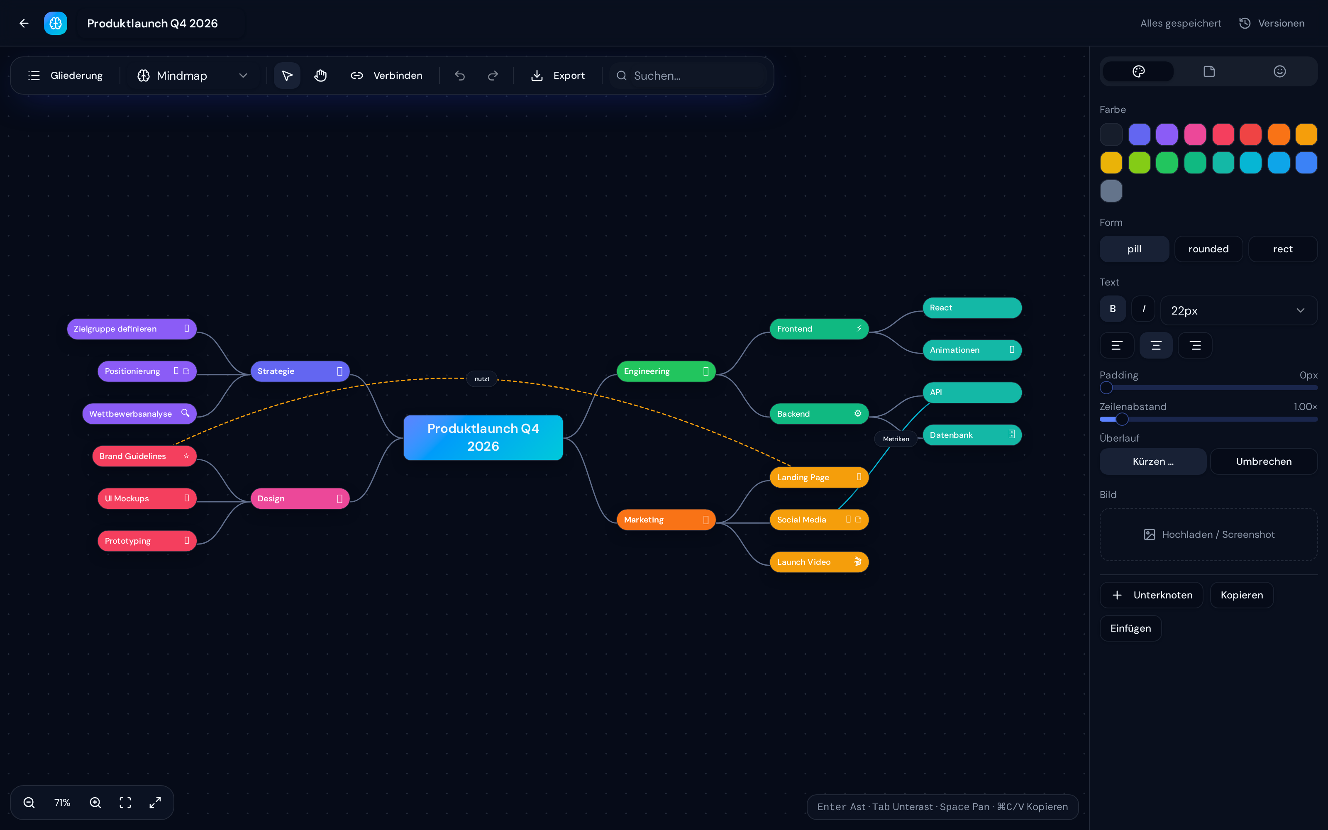Click the note icon on Positionierung
This screenshot has width=1328, height=830.
tap(186, 371)
